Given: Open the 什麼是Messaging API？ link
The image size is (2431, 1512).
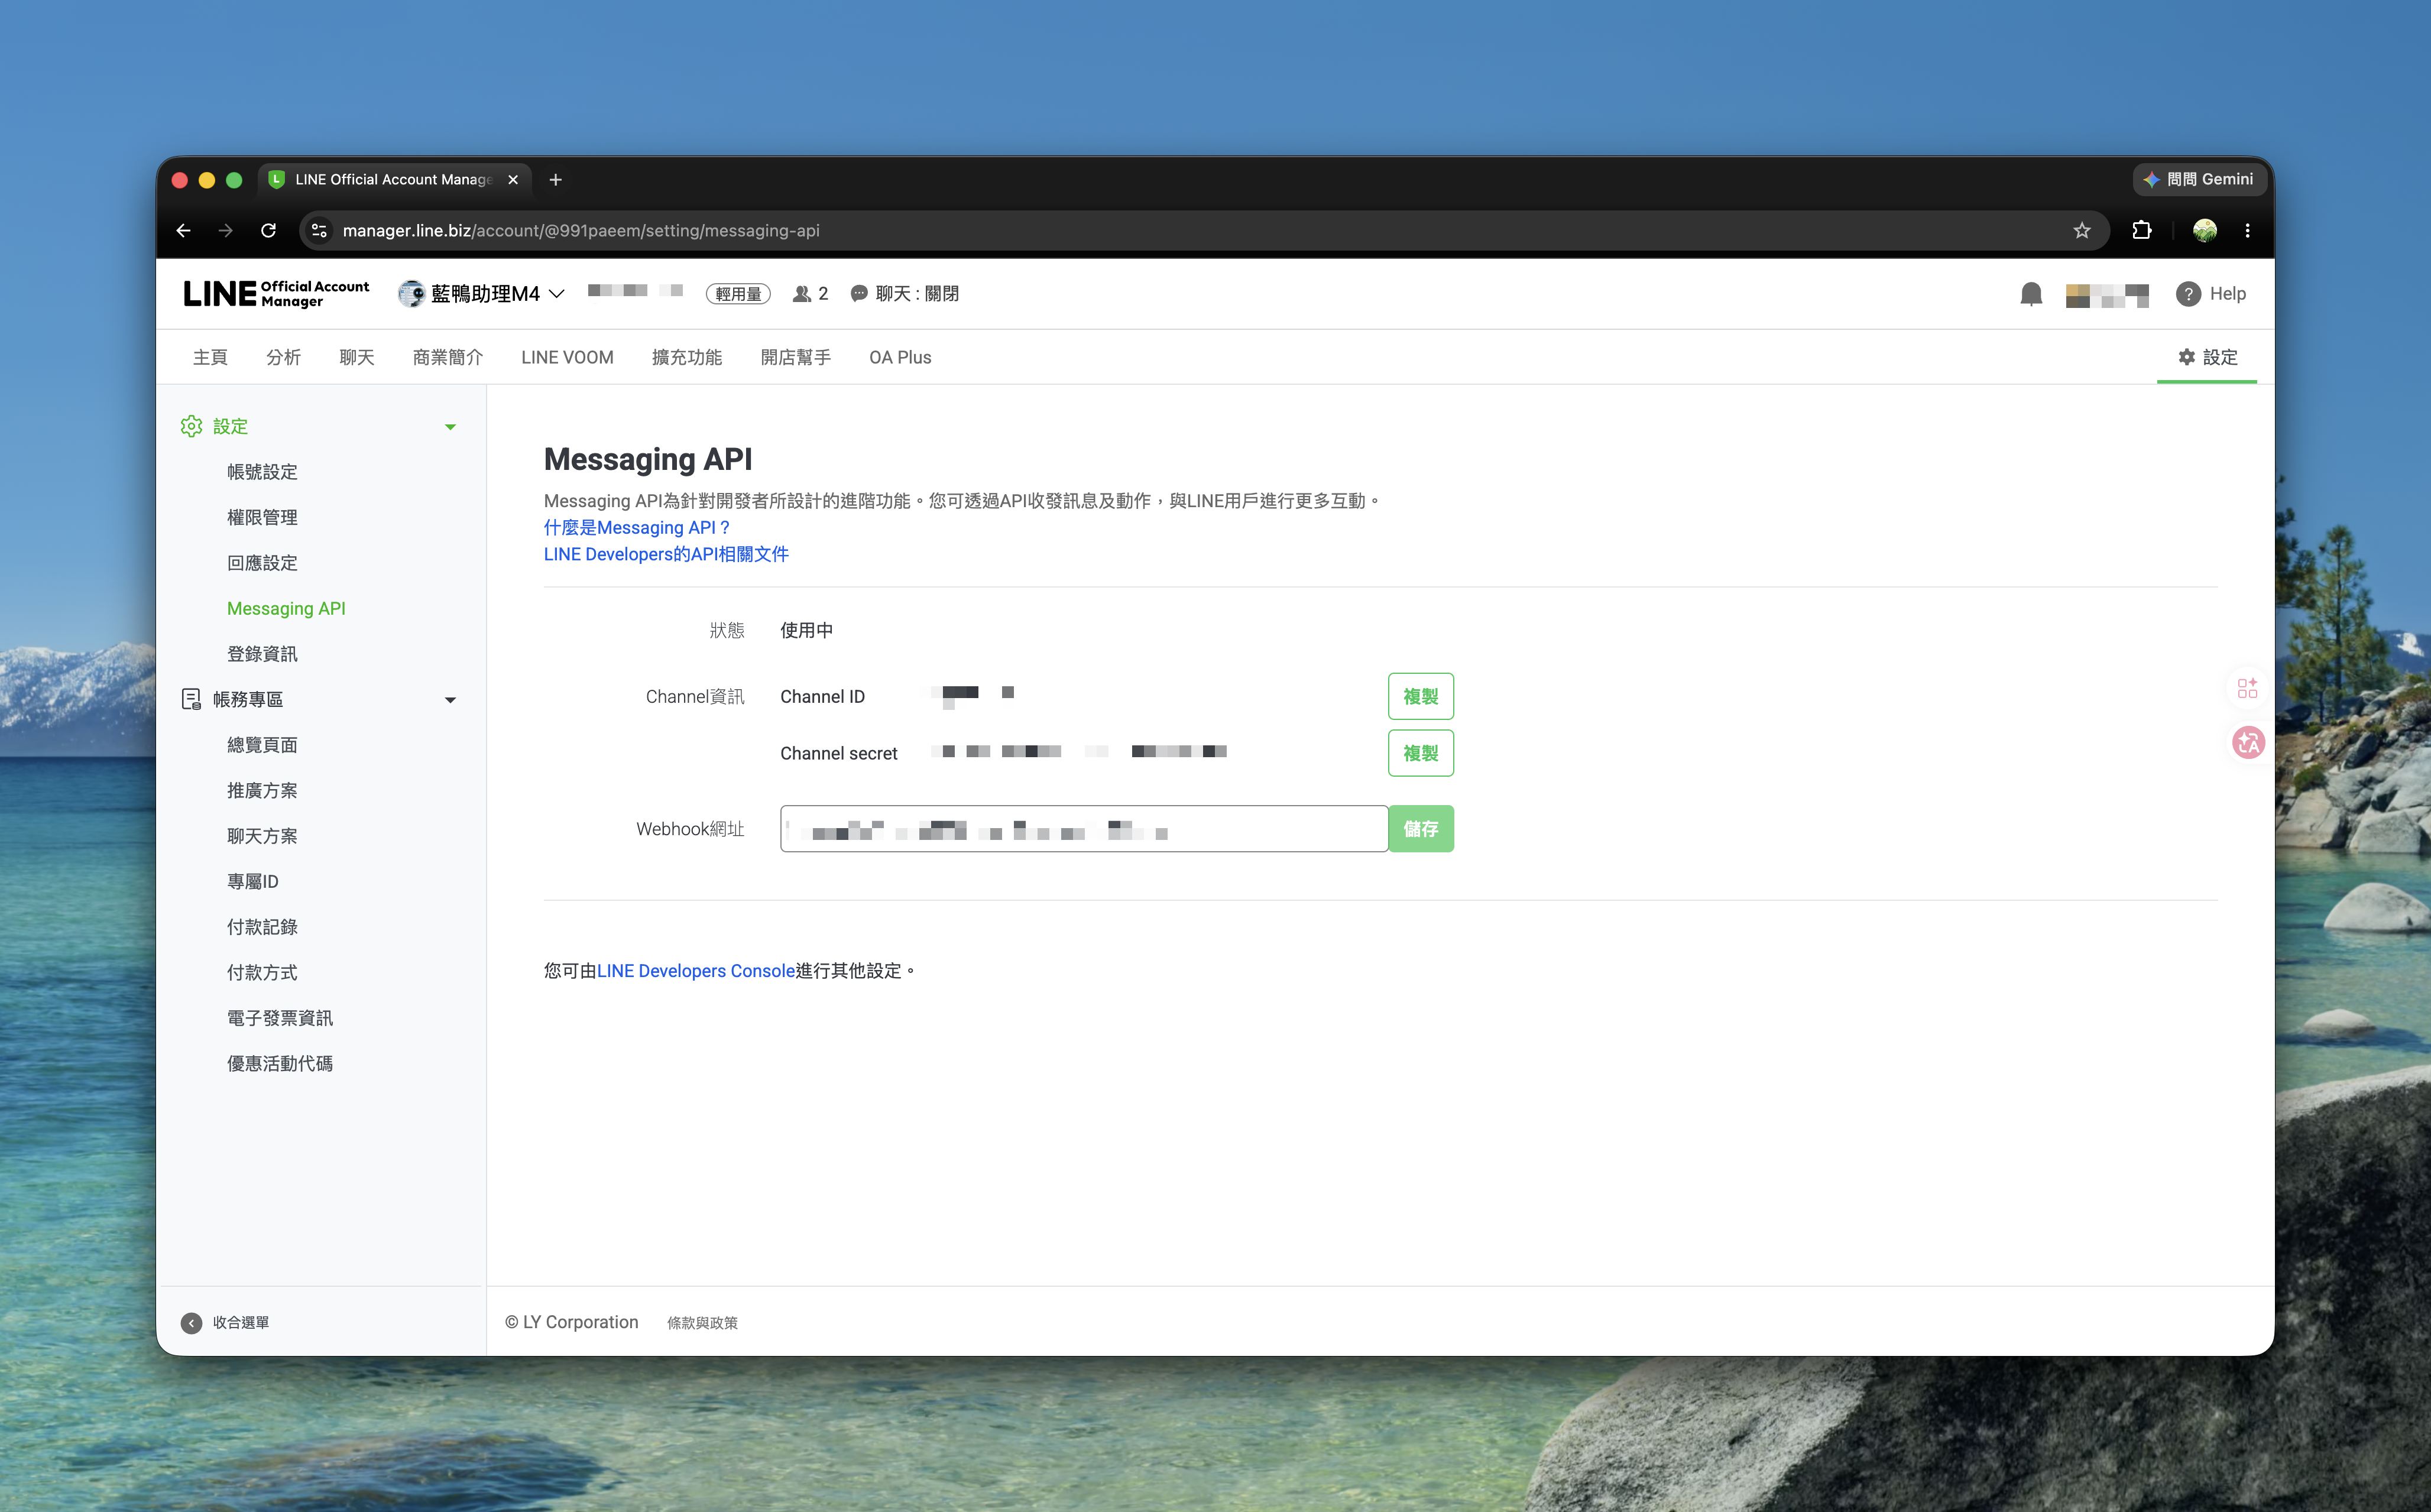Looking at the screenshot, I should point(637,528).
